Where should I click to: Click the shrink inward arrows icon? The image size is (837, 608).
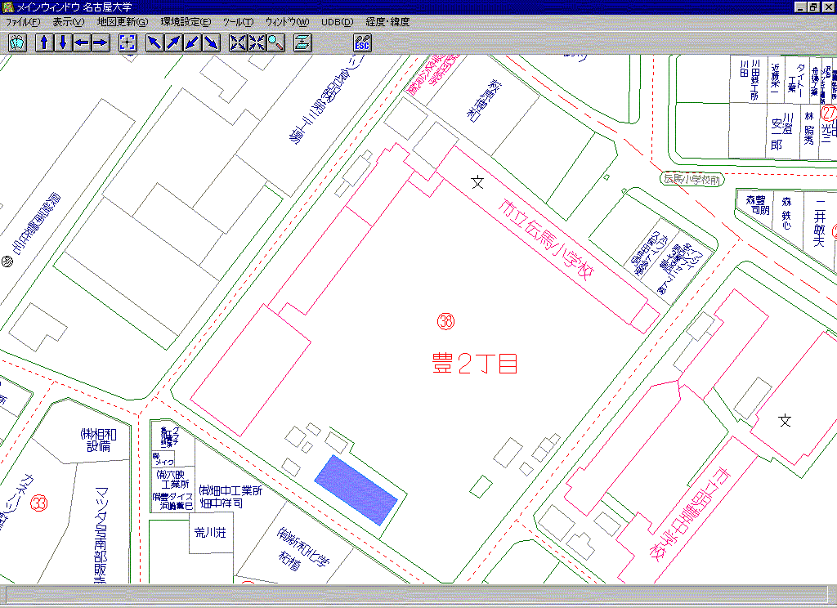[257, 43]
